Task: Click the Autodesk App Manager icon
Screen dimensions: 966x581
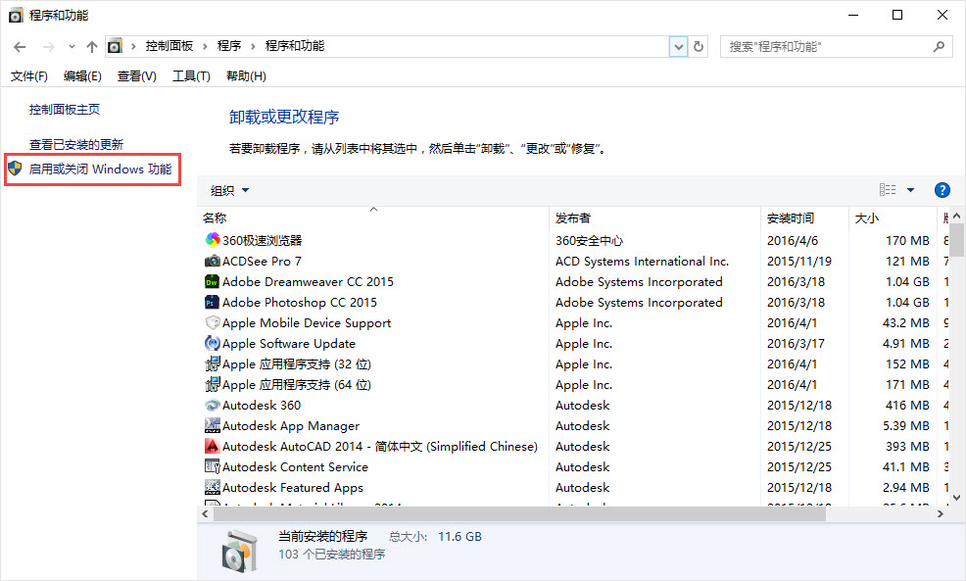Action: (213, 425)
